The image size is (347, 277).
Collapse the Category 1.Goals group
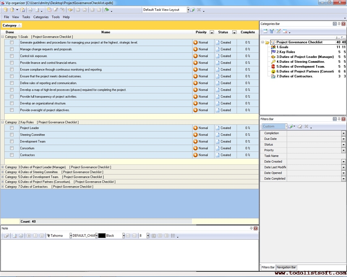point(3,37)
